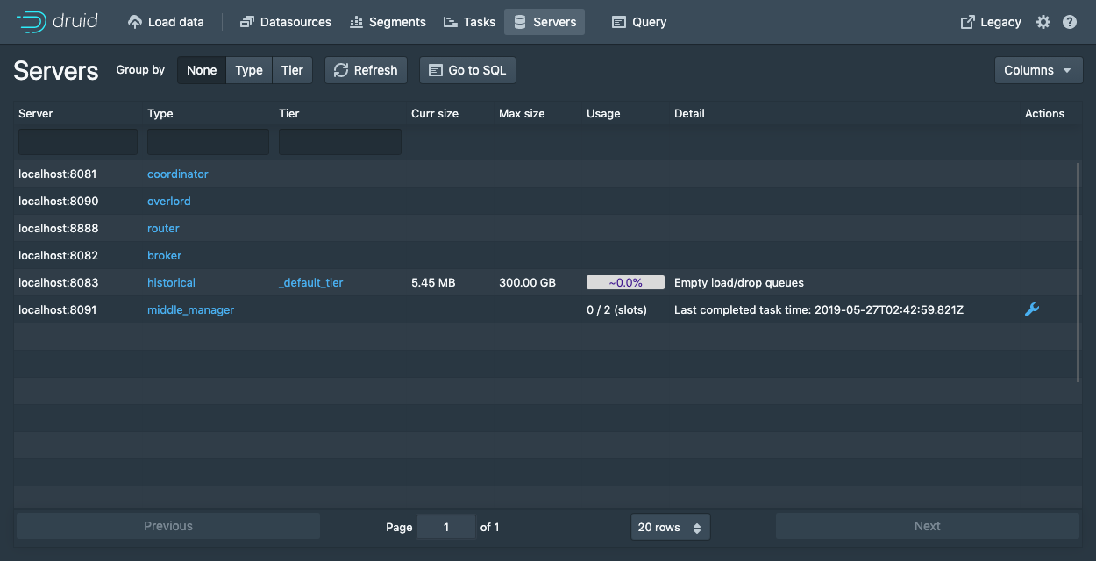Click the Type filter input

pyautogui.click(x=208, y=142)
